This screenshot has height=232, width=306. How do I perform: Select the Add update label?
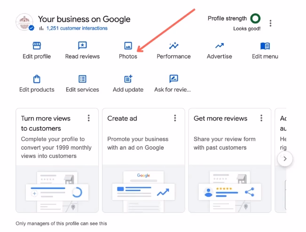(128, 90)
